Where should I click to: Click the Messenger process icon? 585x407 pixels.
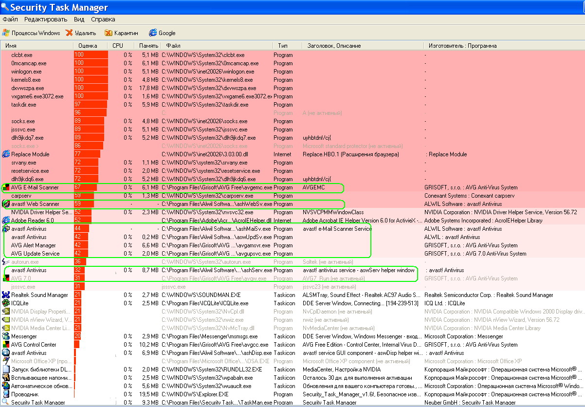tap(6, 336)
